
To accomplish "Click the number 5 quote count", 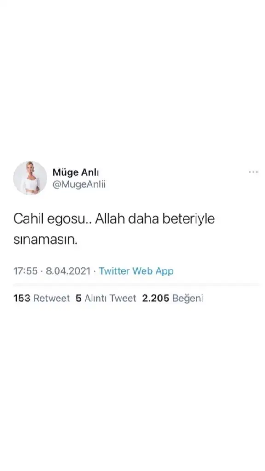I will (79, 298).
